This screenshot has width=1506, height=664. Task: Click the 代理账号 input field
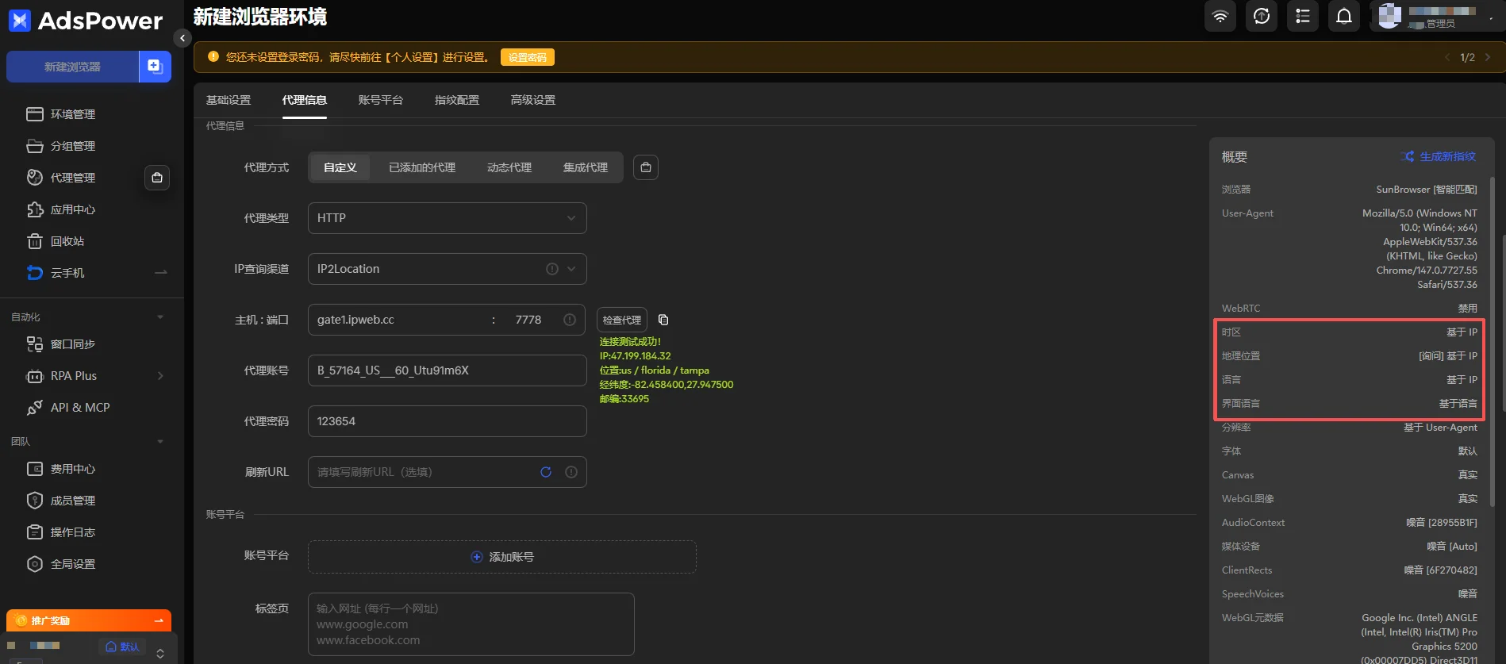pyautogui.click(x=448, y=370)
